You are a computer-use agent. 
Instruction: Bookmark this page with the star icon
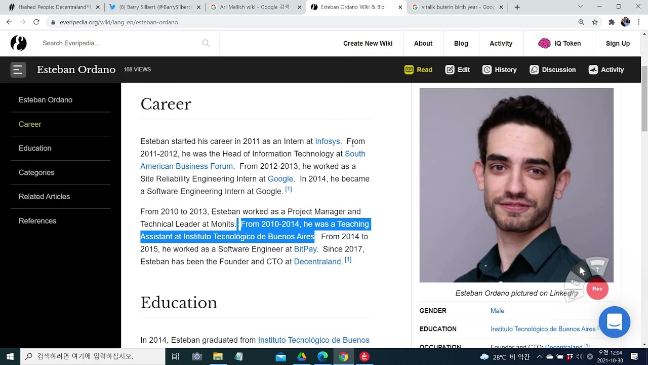tap(595, 22)
